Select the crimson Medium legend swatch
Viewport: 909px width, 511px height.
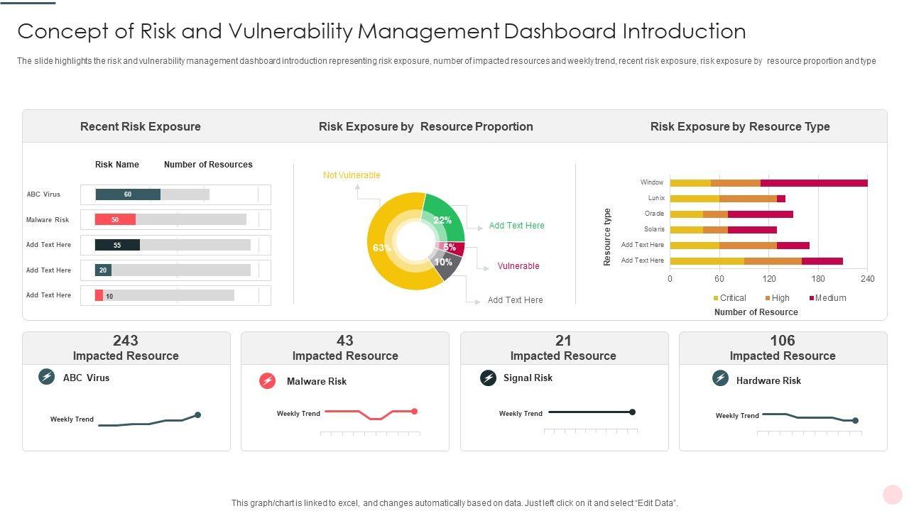[x=811, y=299]
